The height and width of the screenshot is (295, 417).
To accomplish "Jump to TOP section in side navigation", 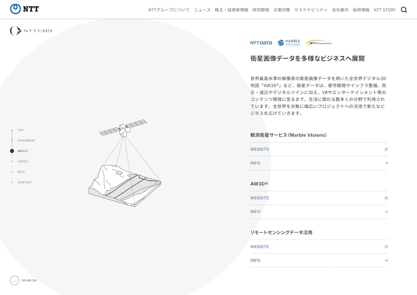I will pyautogui.click(x=20, y=130).
